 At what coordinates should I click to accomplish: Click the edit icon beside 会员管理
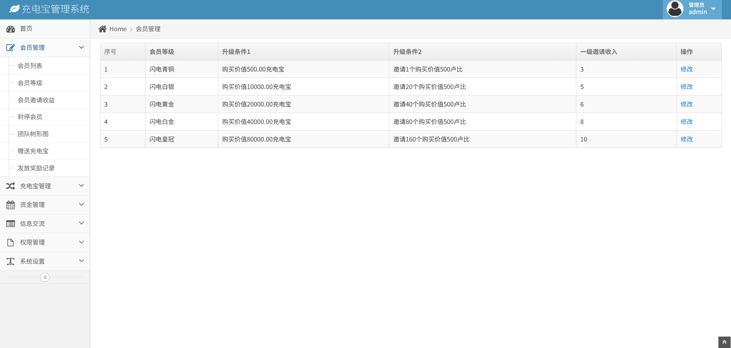[x=11, y=48]
